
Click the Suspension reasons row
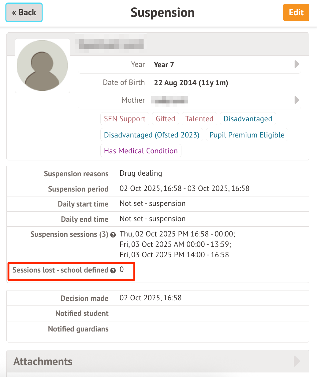(158, 174)
